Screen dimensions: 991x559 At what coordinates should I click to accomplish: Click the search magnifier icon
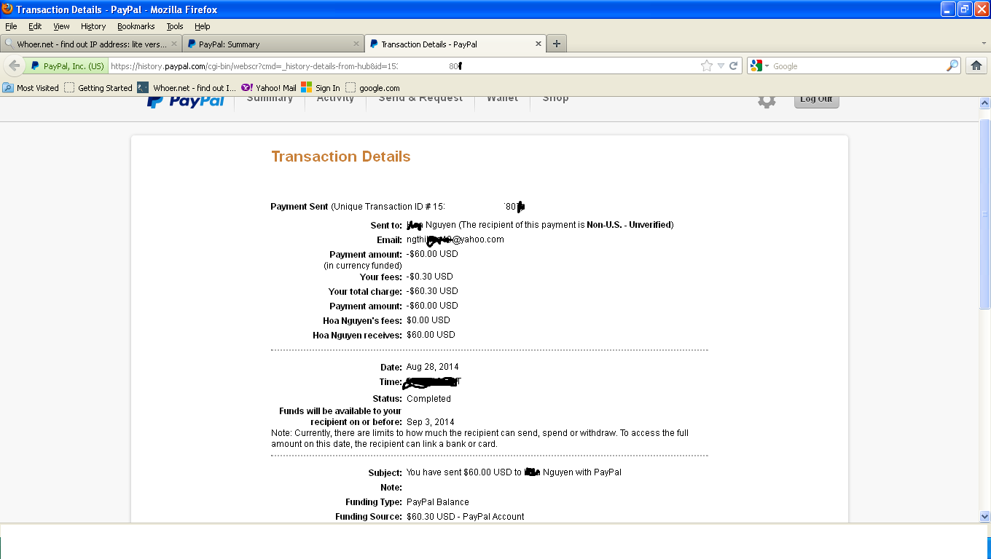(952, 66)
